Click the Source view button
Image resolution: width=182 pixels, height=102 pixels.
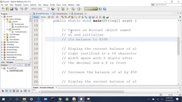[x=36, y=17]
